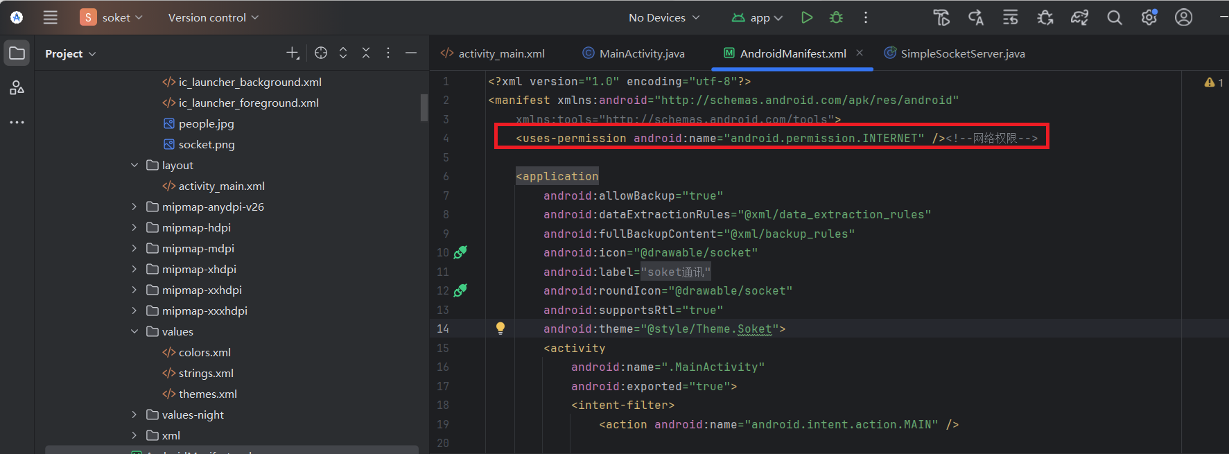Screen dimensions: 1229x454
Task: Open ic_launcher_foreground.xml in tree
Action: click(x=241, y=103)
